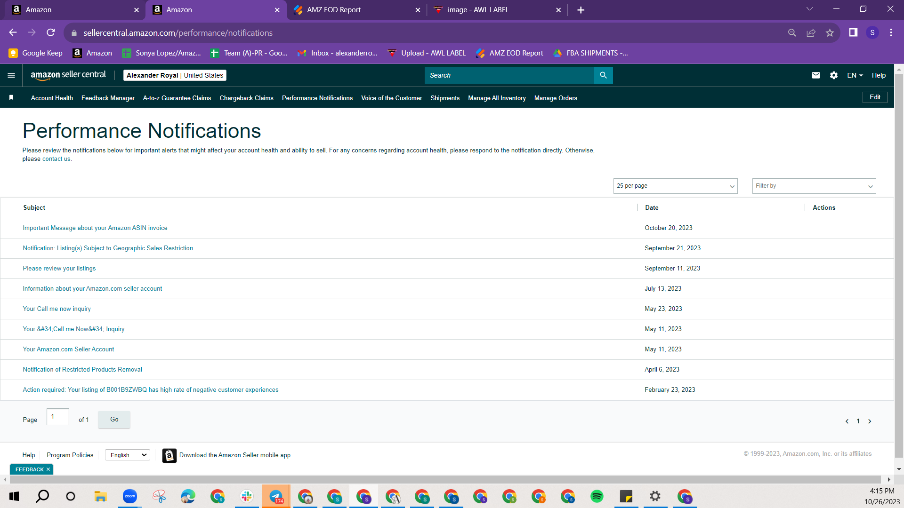This screenshot has height=508, width=904.
Task: Open Manage All Inventory
Action: click(x=497, y=98)
